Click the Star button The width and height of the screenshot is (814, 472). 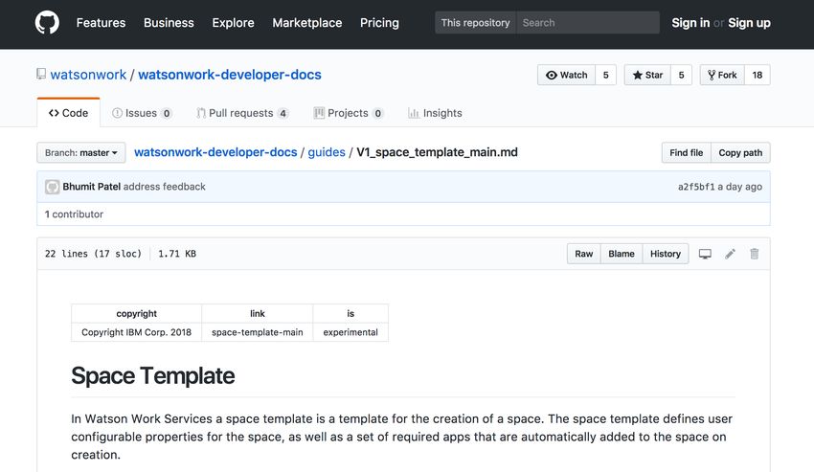coord(648,75)
